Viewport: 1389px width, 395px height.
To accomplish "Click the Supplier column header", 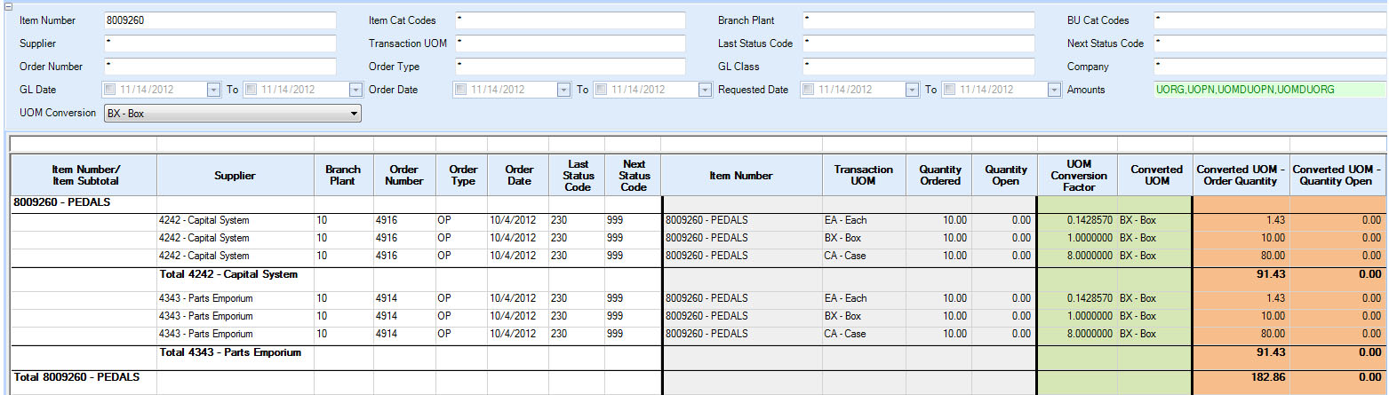I will [x=235, y=176].
